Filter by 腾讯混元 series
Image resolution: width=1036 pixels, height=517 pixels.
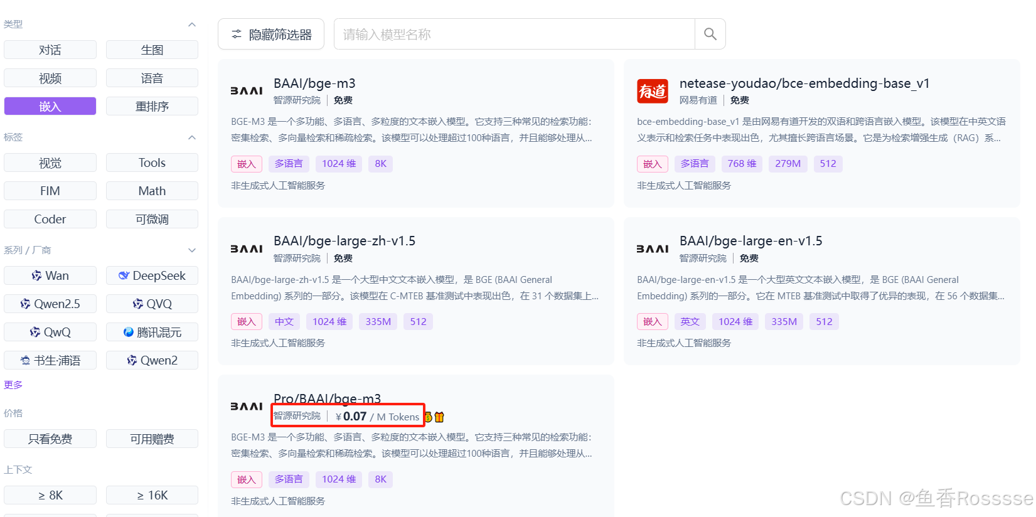click(x=152, y=333)
